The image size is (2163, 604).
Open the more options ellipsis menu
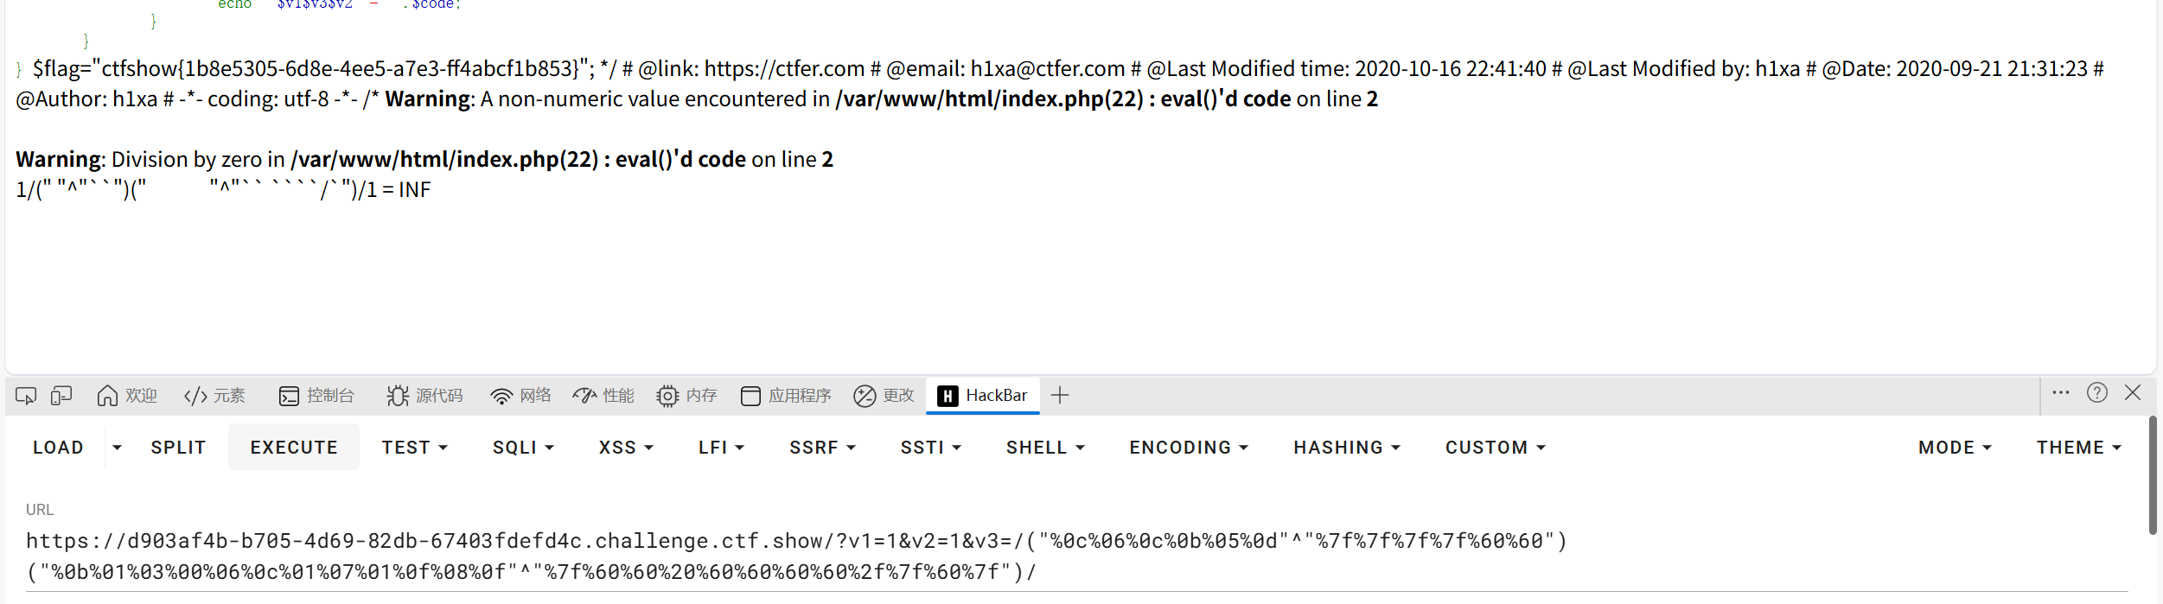point(2061,393)
